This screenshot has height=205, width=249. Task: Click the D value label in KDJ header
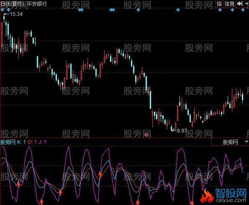(32, 142)
